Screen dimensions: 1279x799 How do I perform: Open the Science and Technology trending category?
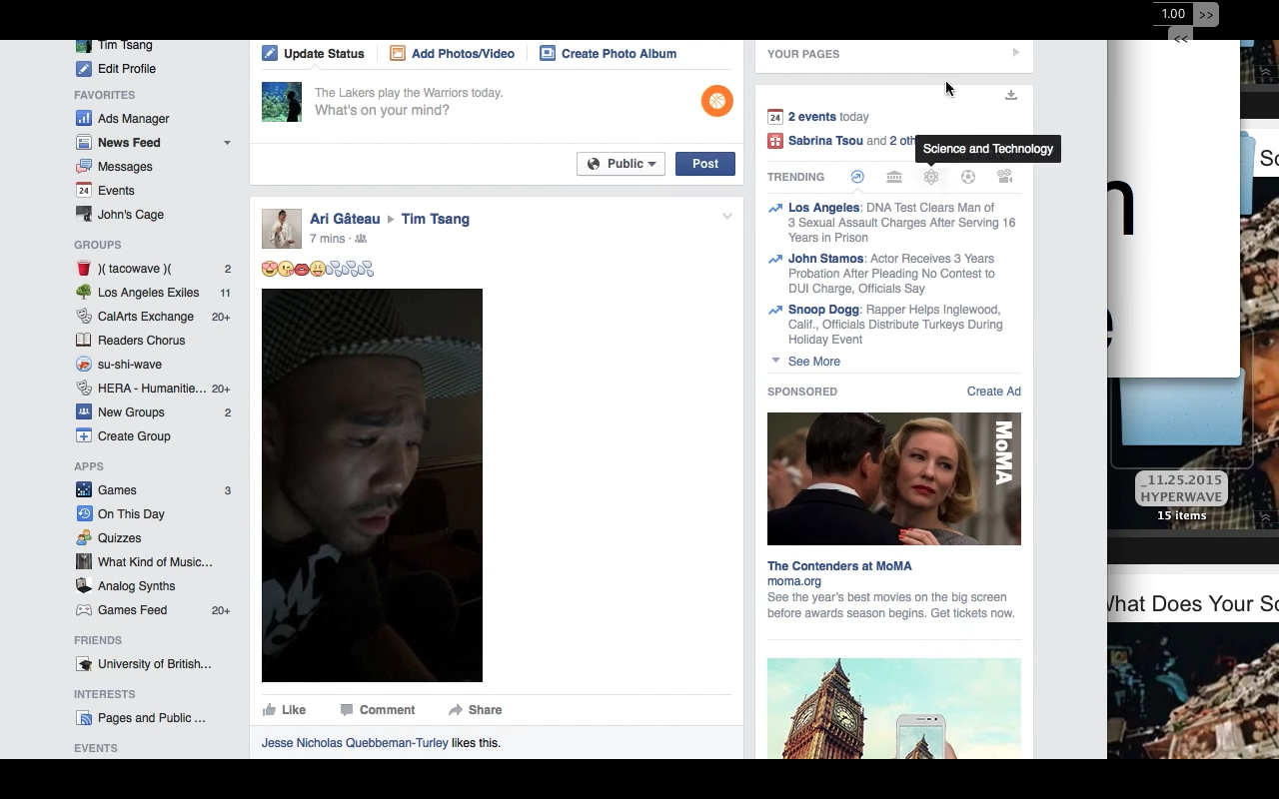click(x=931, y=176)
